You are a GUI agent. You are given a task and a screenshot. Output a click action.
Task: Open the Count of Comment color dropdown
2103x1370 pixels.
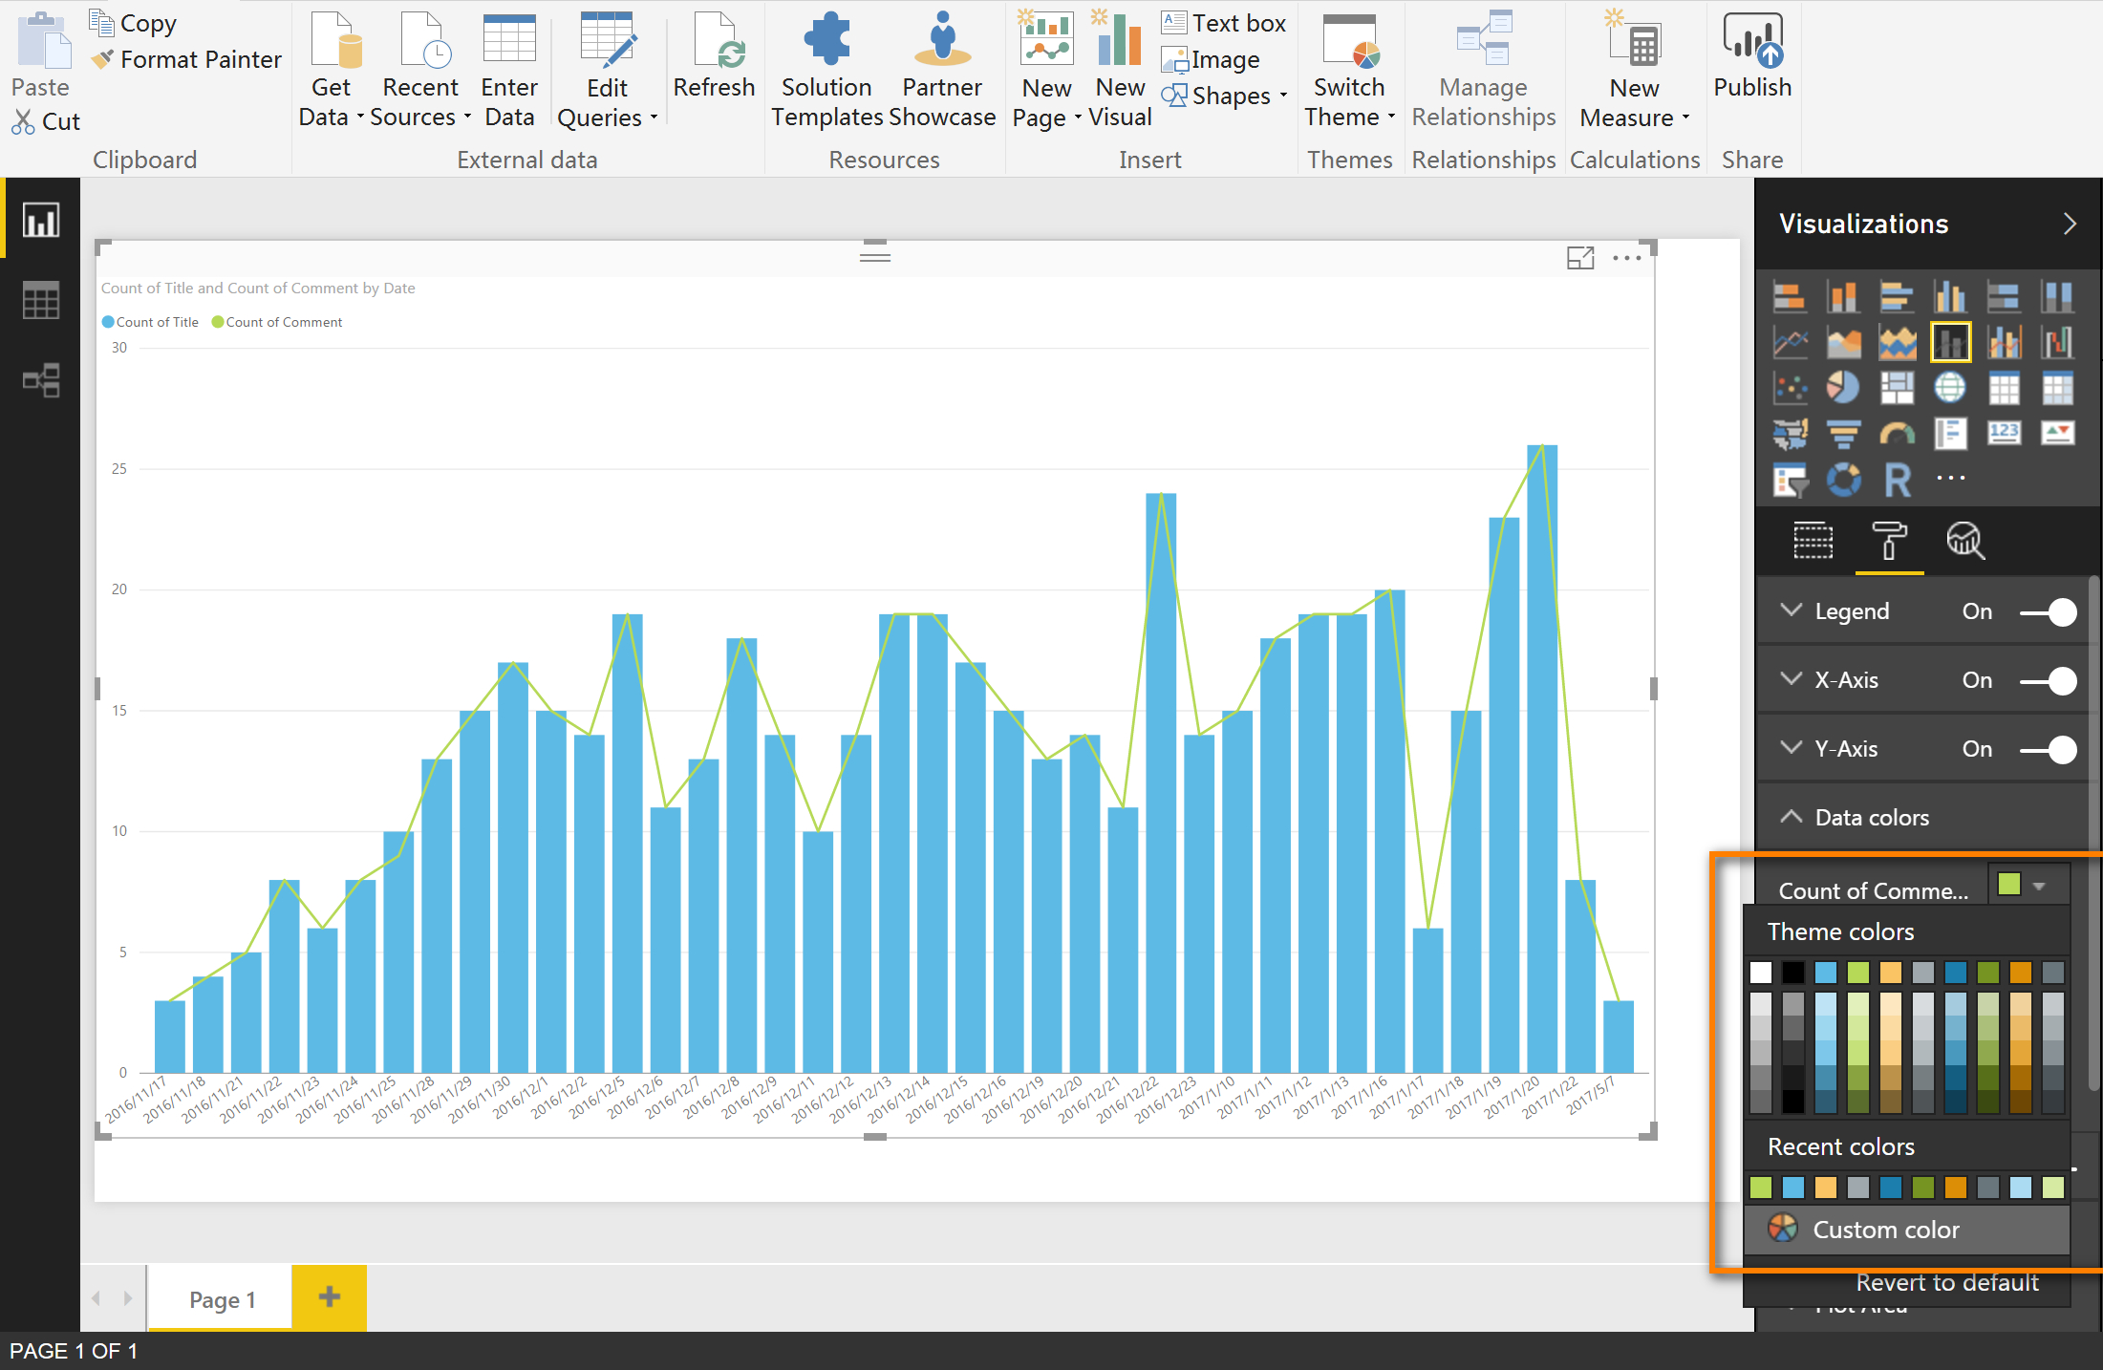pyautogui.click(x=2029, y=885)
